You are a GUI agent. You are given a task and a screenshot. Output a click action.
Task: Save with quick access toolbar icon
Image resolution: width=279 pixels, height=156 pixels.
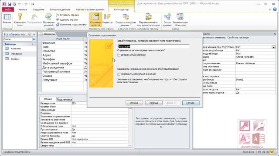click(x=10, y=4)
